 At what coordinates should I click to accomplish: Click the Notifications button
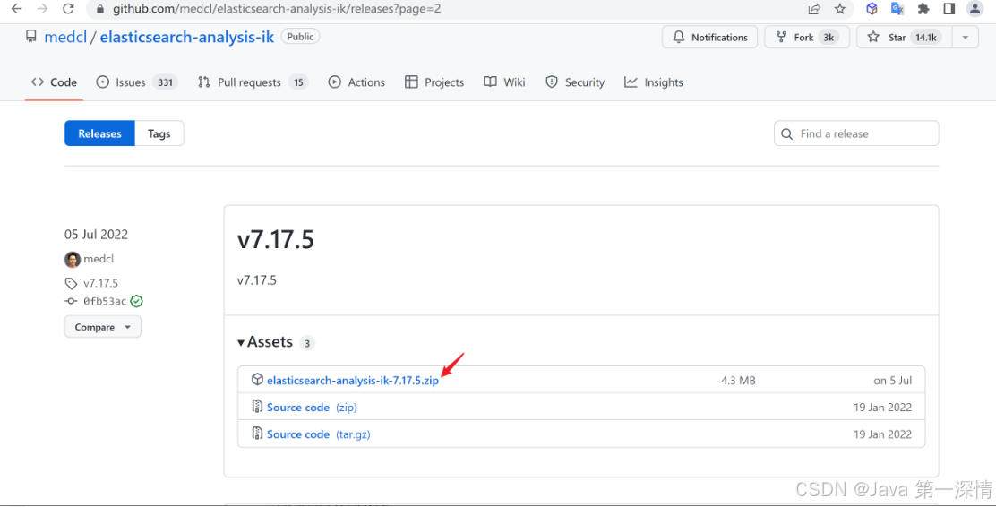(709, 37)
